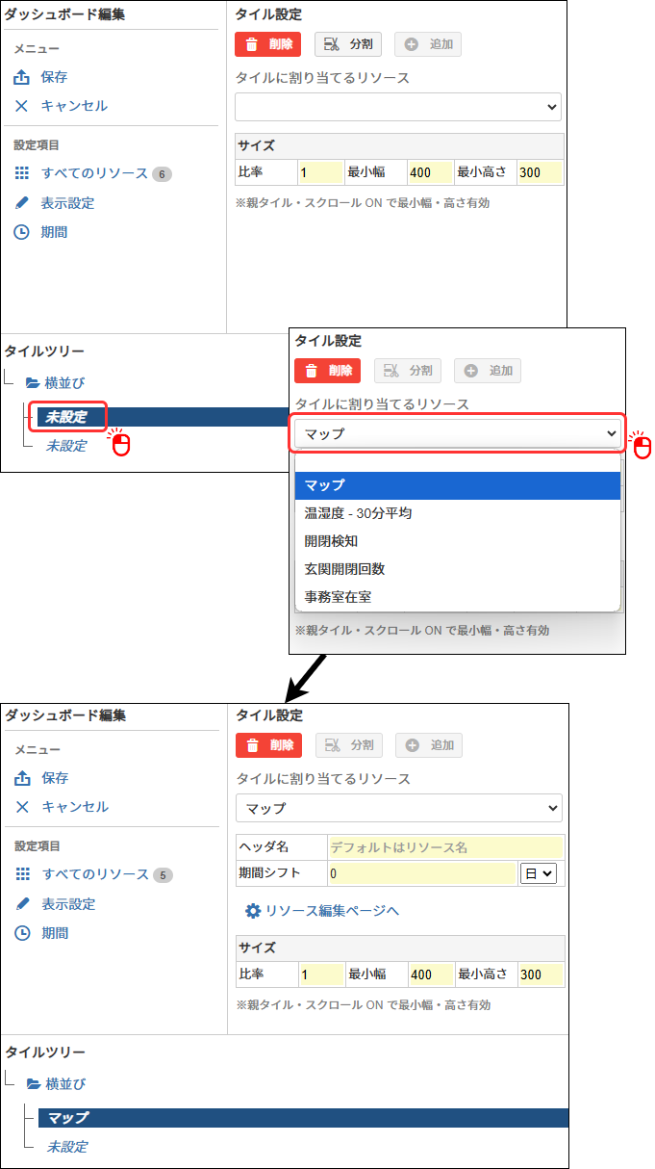Click the greyed 分割 button in the lower screenshot
The width and height of the screenshot is (655, 1169).
349,745
